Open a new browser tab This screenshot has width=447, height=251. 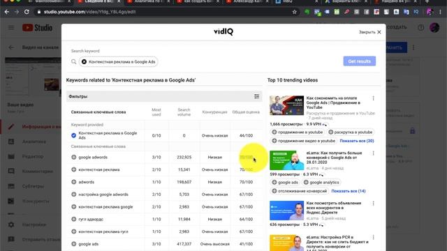427,1
